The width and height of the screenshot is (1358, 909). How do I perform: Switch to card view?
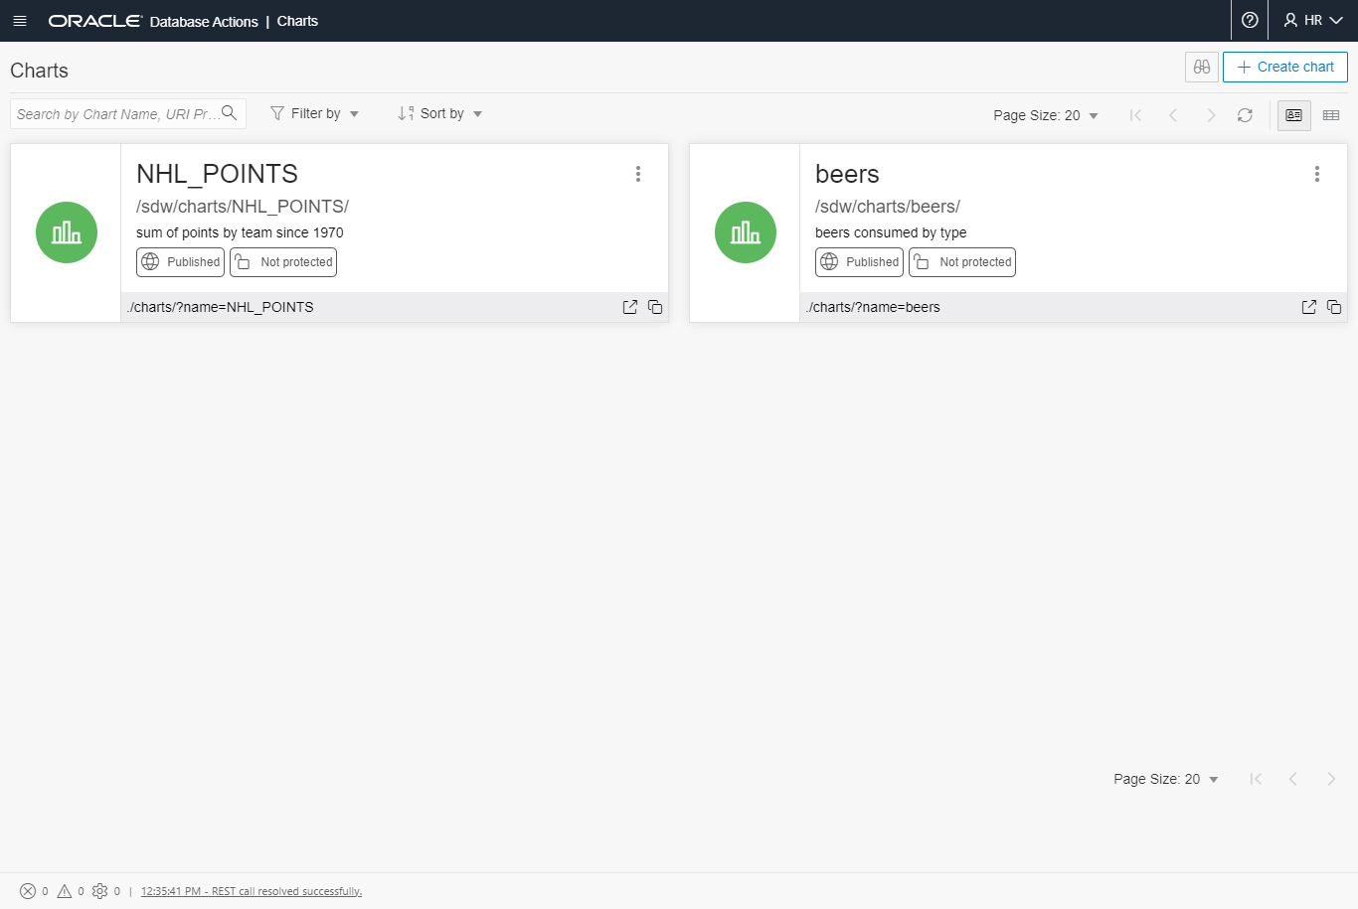coord(1293,115)
